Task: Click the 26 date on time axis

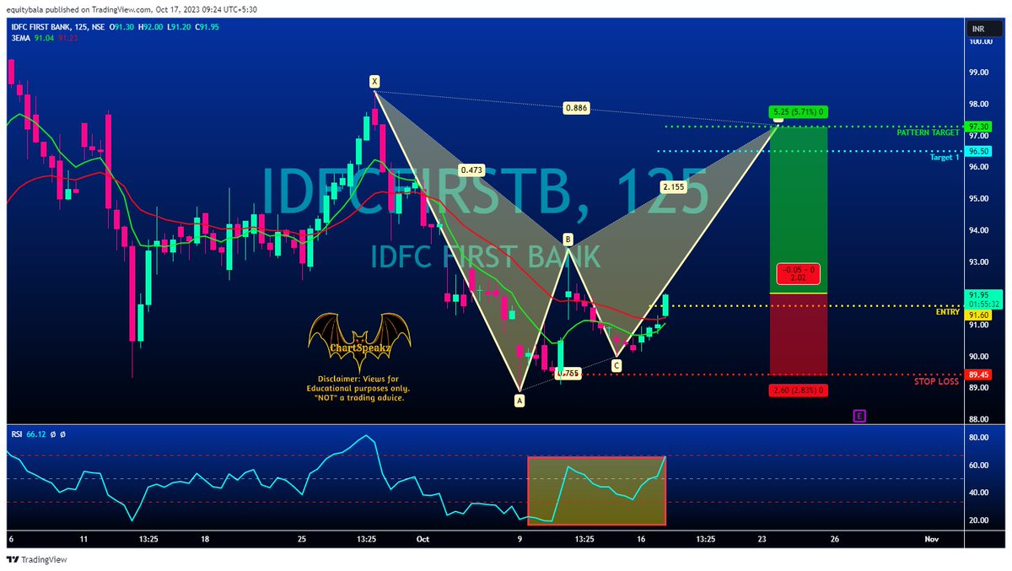Action: click(834, 538)
